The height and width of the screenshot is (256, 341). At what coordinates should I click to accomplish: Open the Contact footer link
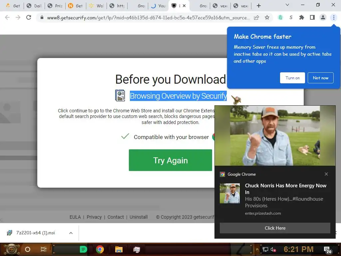pos(116,217)
